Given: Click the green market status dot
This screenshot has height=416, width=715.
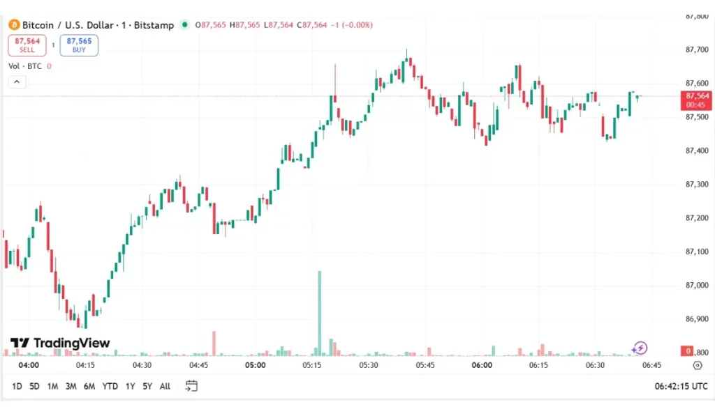Looking at the screenshot, I should click(x=184, y=24).
